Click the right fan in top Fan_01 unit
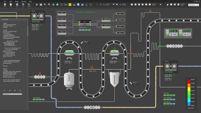Viewport: 201px width, 113px height. 41,16
